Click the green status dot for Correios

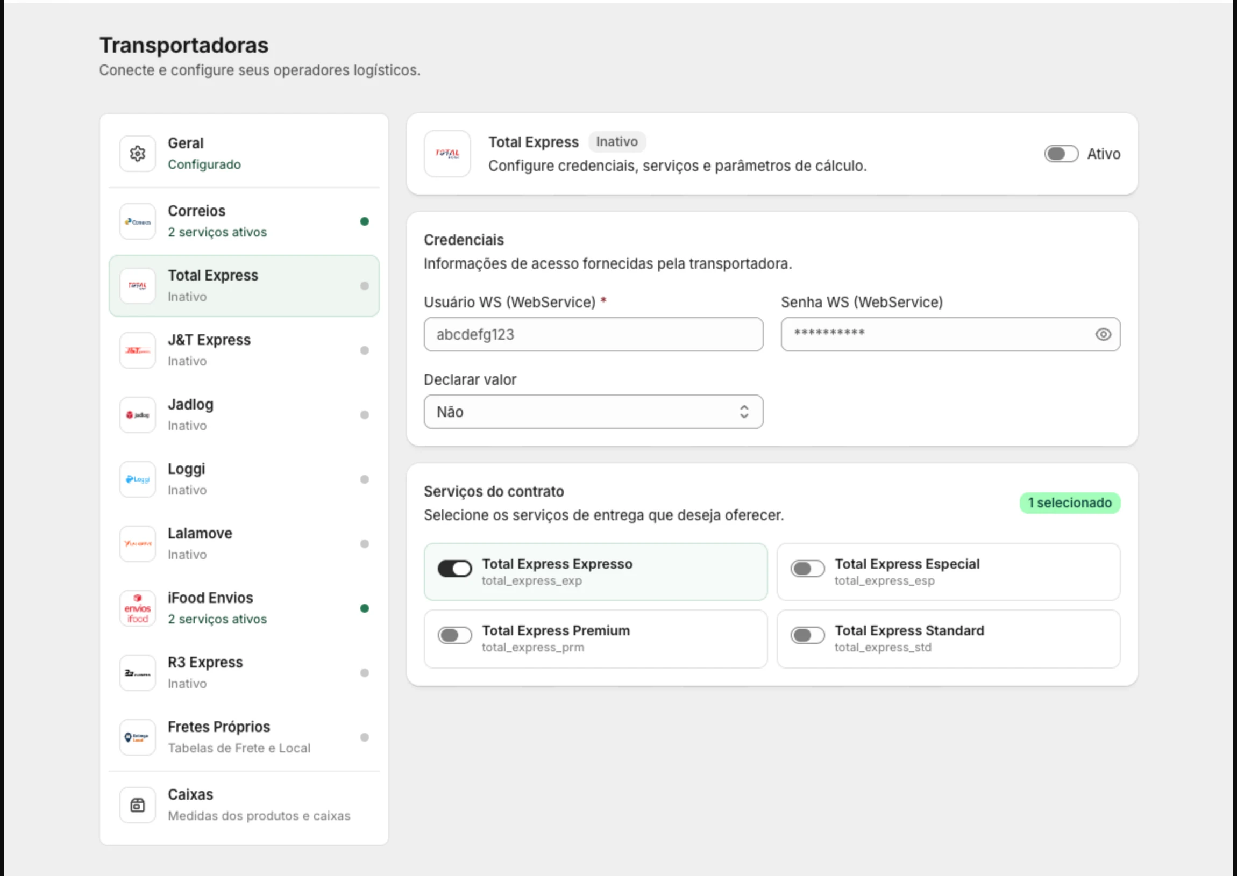365,221
